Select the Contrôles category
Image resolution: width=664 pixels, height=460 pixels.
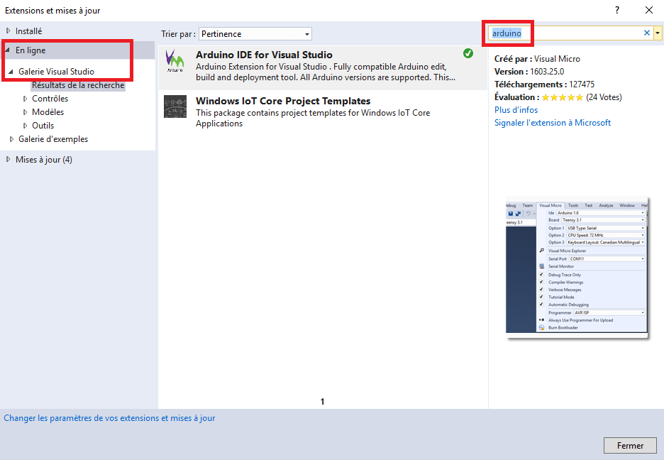(50, 99)
